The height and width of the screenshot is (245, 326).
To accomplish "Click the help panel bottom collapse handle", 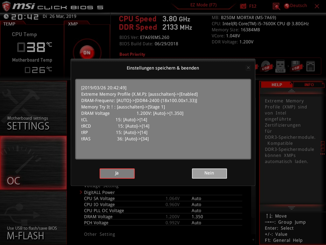I will point(292,208).
